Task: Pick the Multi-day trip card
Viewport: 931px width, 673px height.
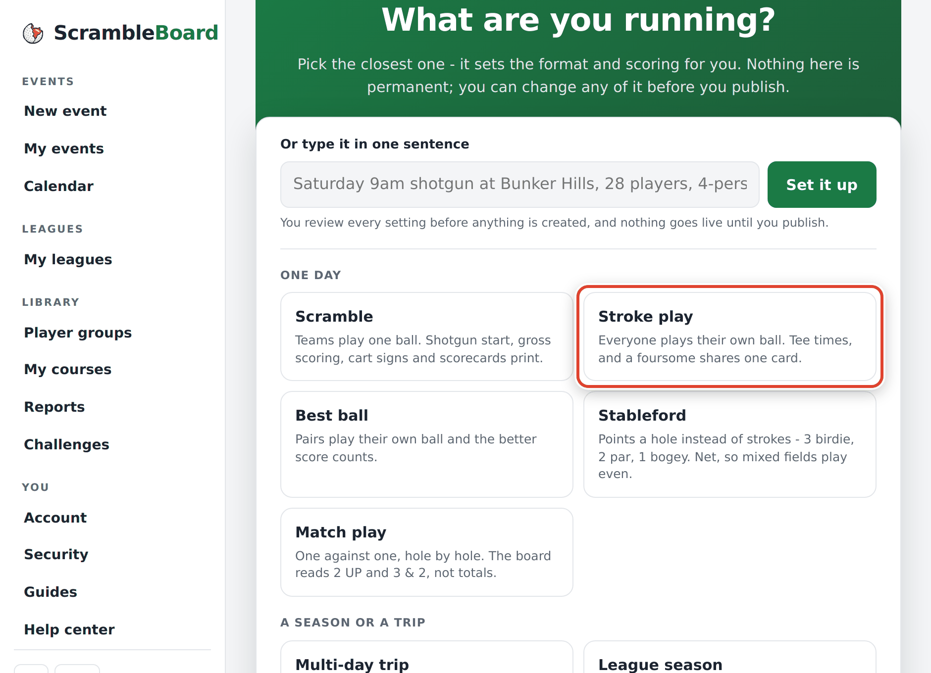Action: 427,657
